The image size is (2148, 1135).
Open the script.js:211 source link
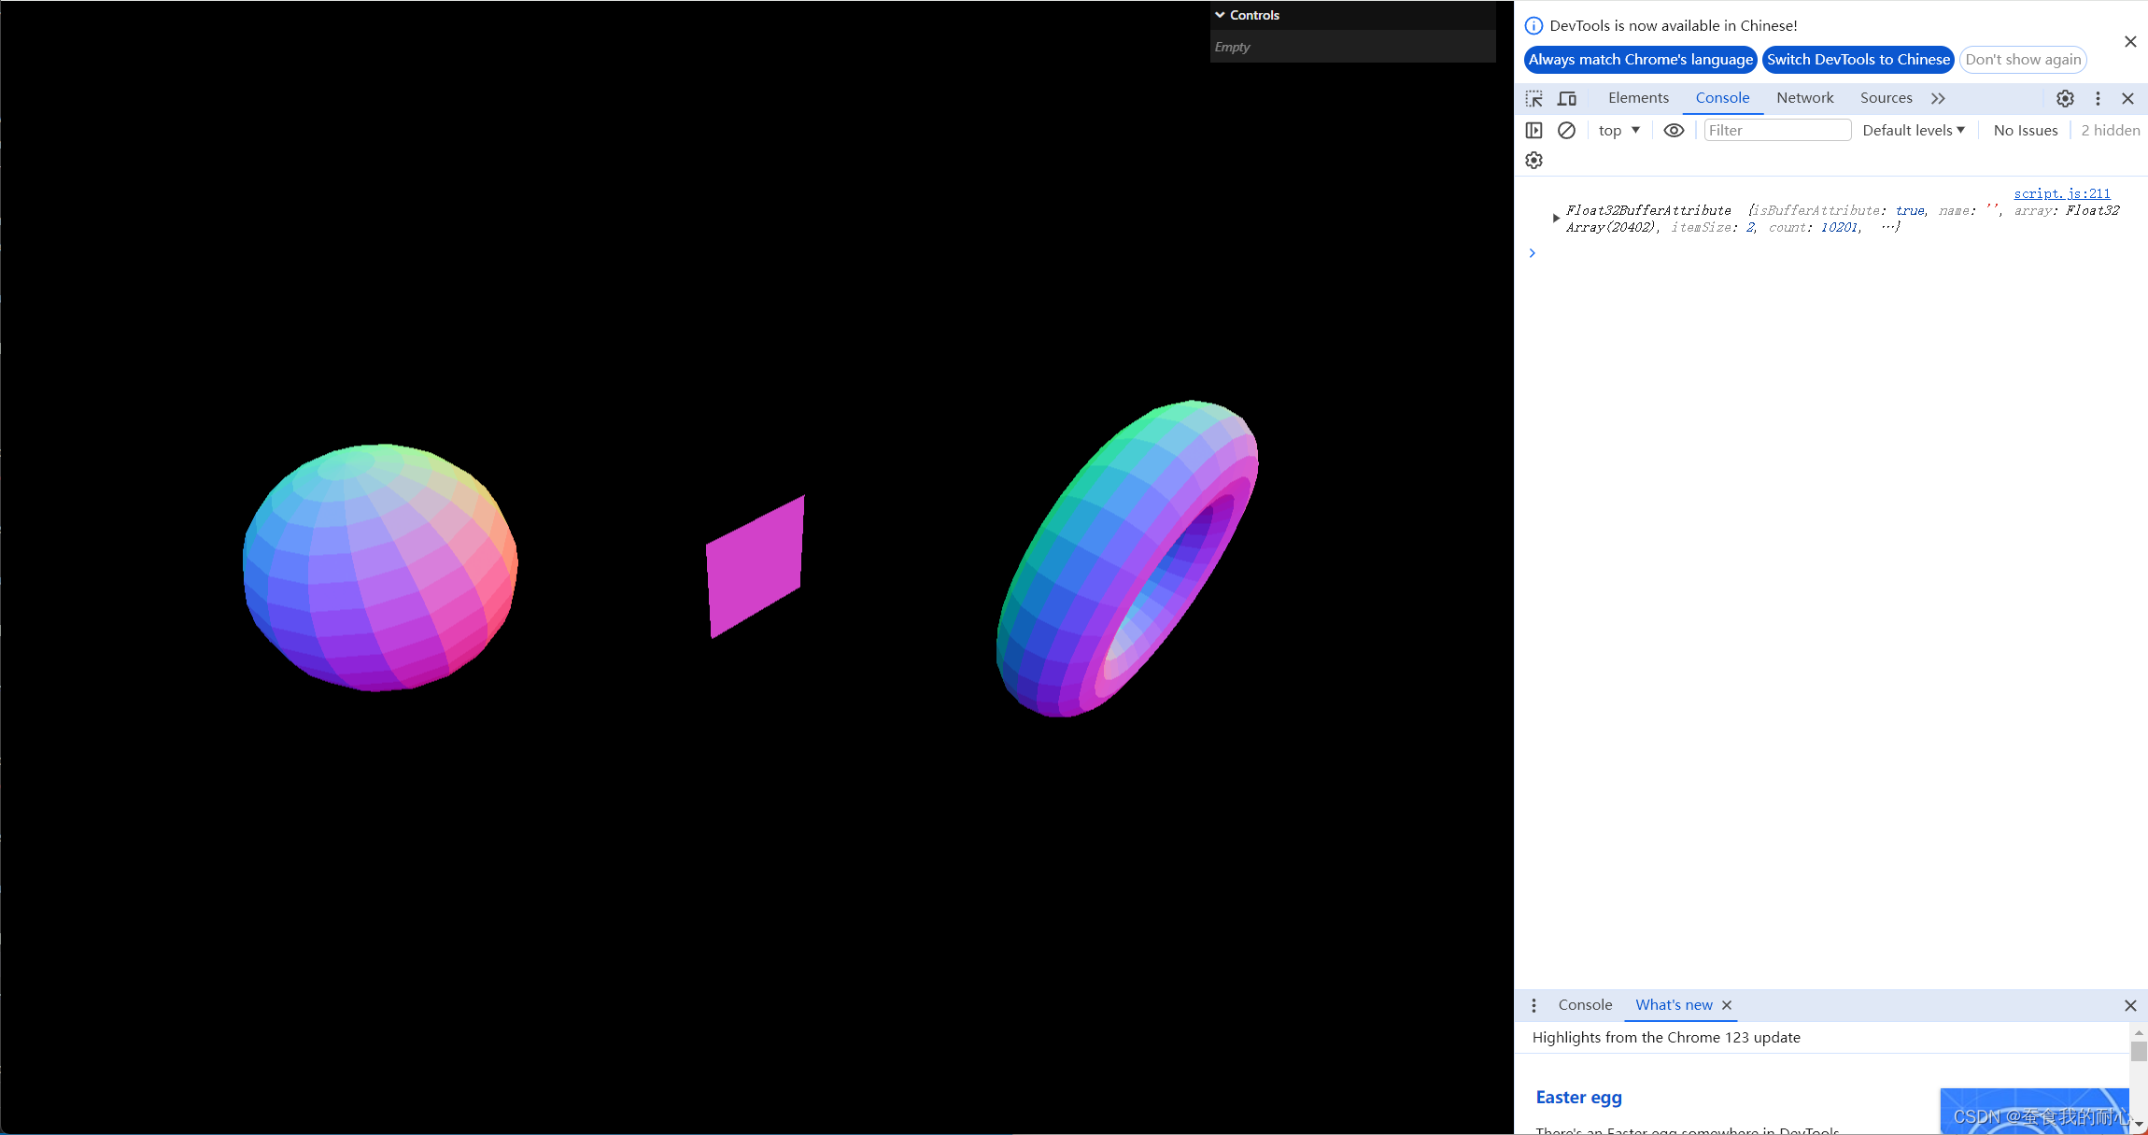2061,193
